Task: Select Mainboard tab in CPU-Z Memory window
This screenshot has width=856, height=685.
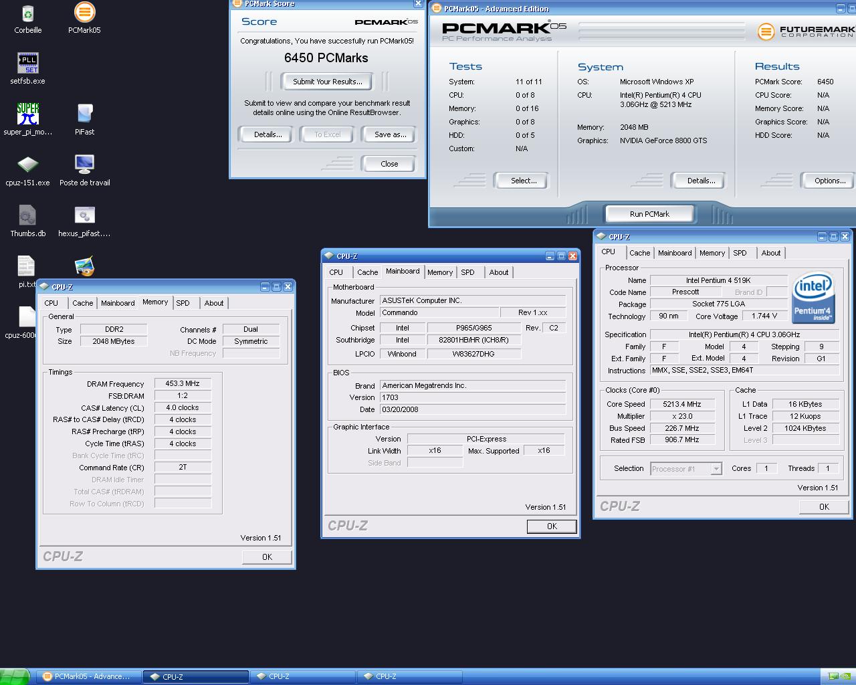Action: (x=118, y=303)
